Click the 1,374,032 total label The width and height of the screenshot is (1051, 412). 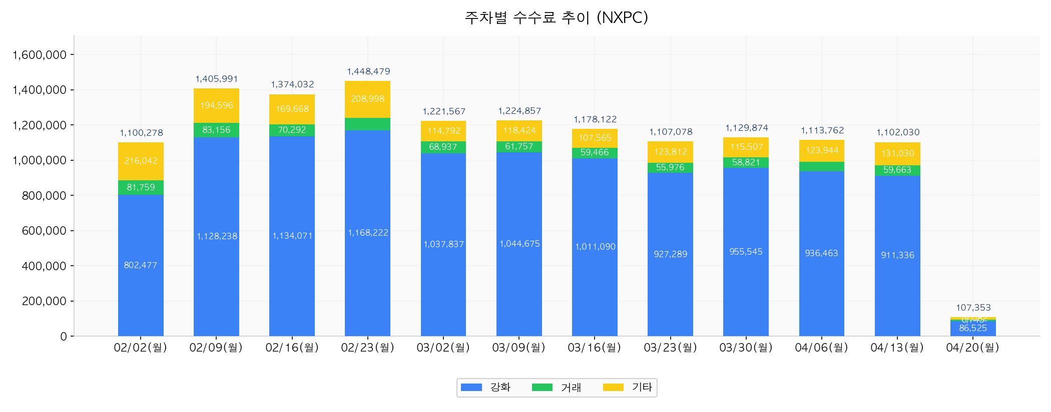(292, 84)
